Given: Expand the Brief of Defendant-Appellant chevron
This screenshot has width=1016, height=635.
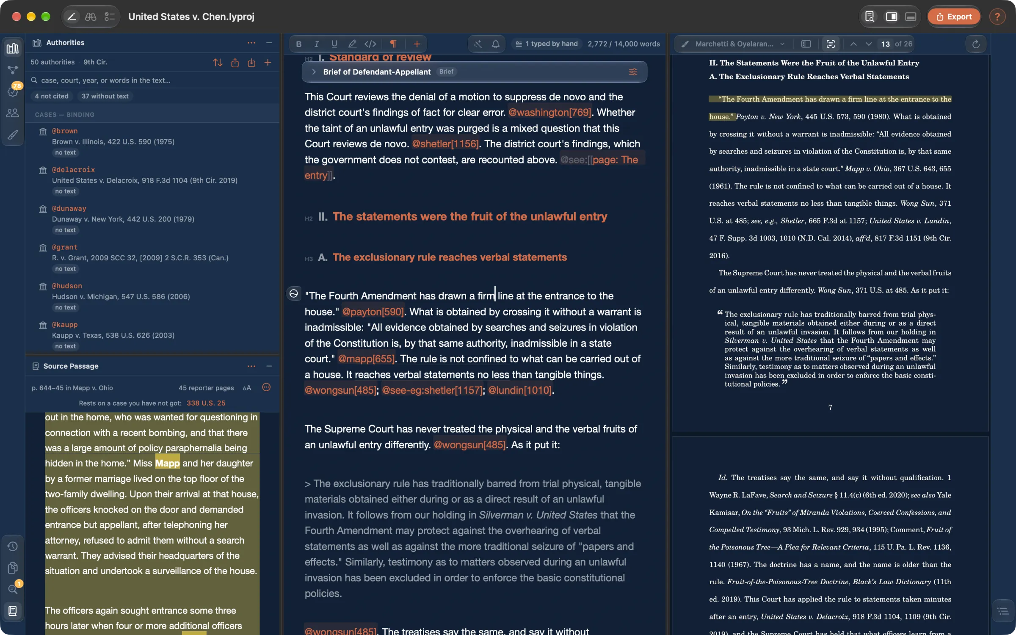Looking at the screenshot, I should tap(314, 72).
